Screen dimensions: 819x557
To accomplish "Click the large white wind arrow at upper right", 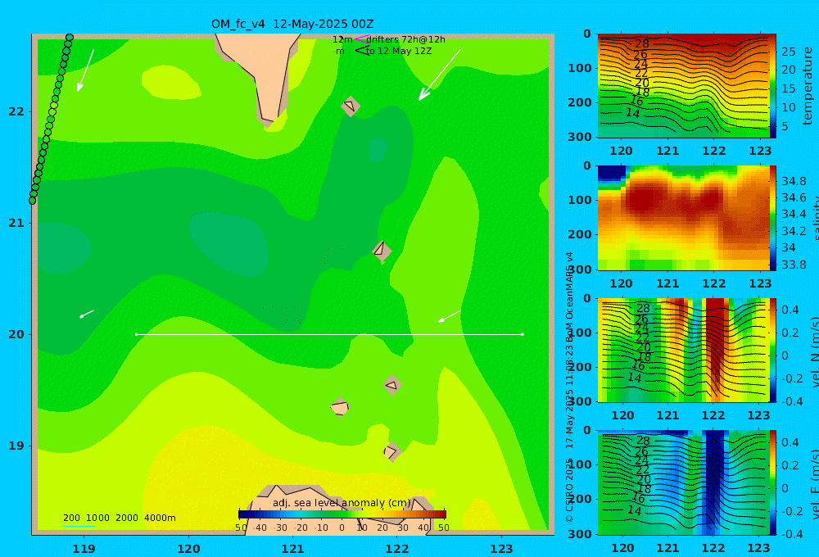I will [439, 75].
